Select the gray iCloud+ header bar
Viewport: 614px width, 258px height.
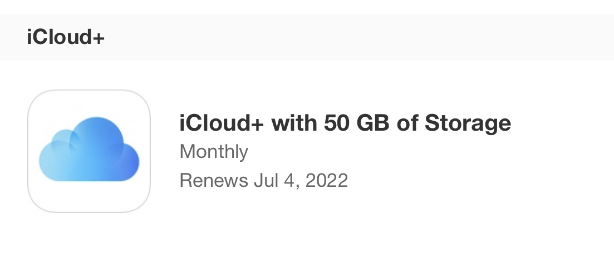(x=334, y=37)
